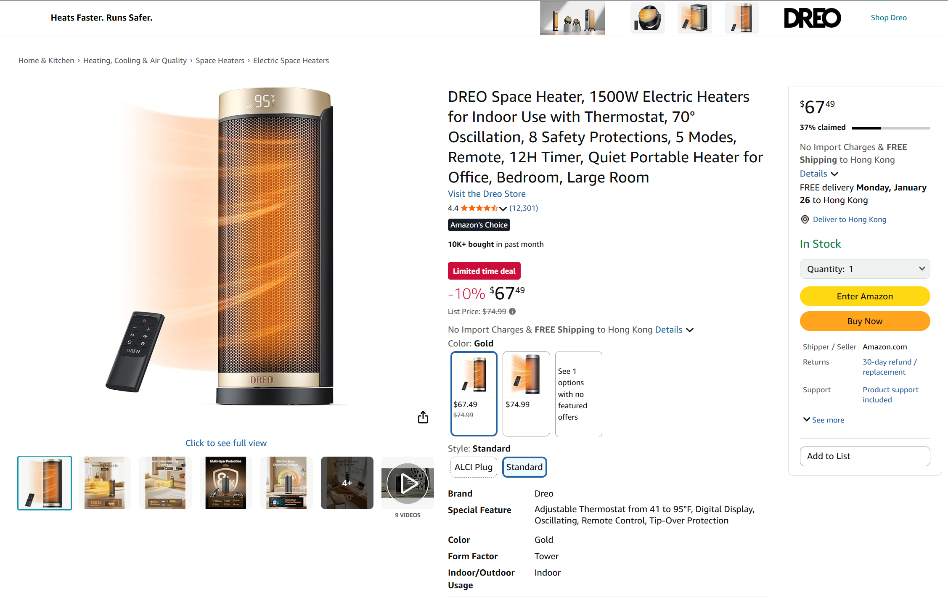Viewport: 948px width, 600px height.
Task: Select the Gold $67.49 color swatch
Action: pos(474,394)
